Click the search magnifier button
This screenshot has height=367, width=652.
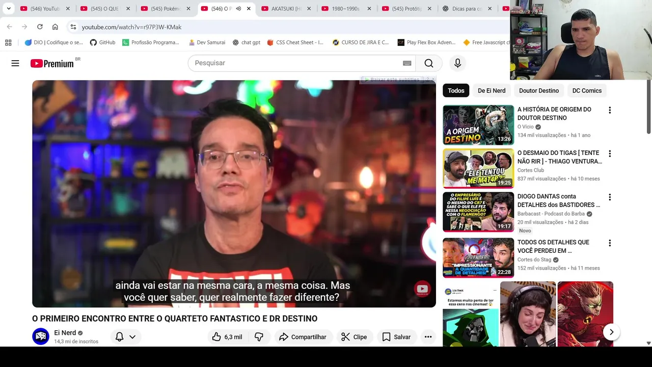click(x=429, y=63)
